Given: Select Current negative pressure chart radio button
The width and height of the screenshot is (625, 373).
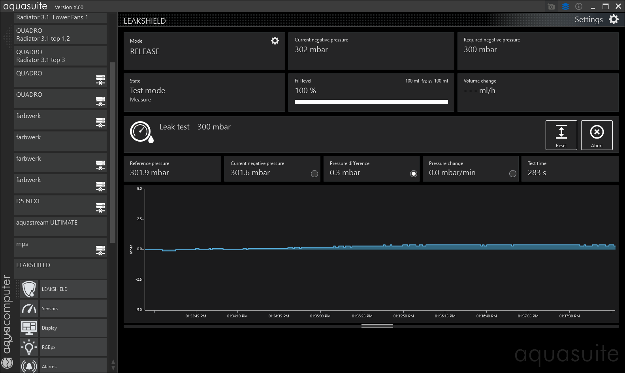Looking at the screenshot, I should point(314,174).
